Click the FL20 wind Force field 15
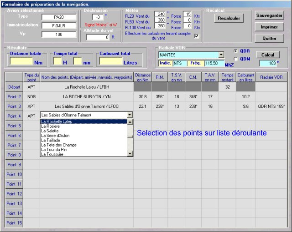 pyautogui.click(x=188, y=14)
